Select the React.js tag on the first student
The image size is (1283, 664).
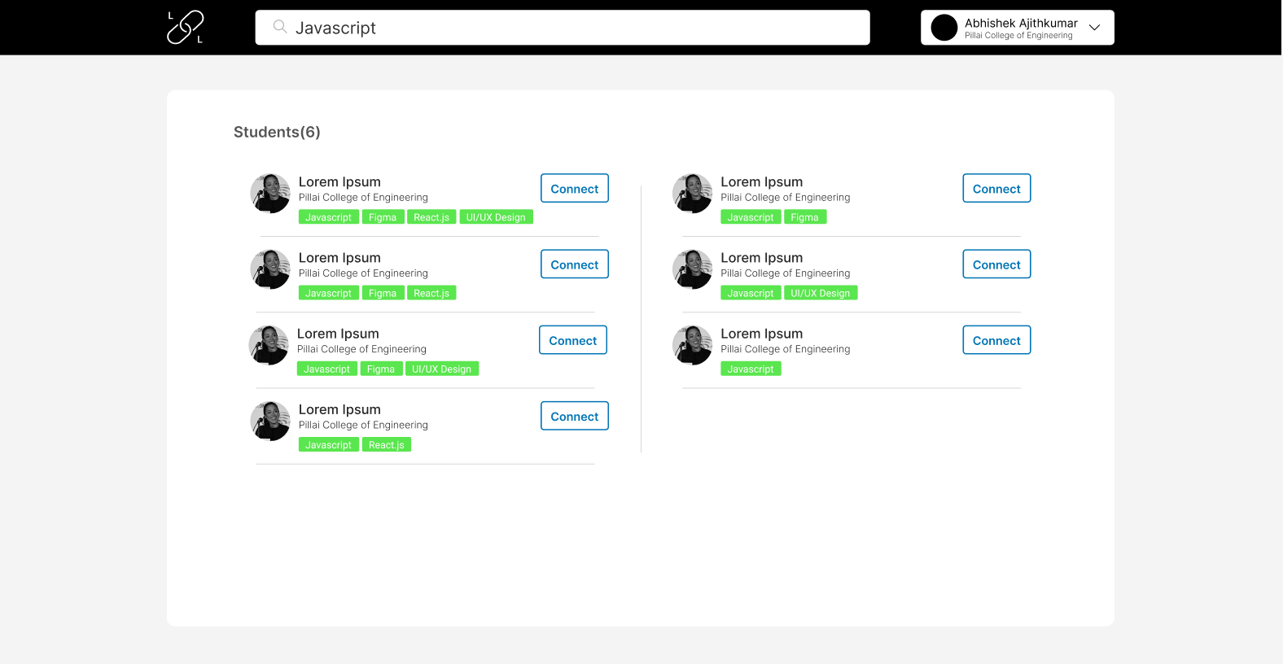pyautogui.click(x=431, y=217)
